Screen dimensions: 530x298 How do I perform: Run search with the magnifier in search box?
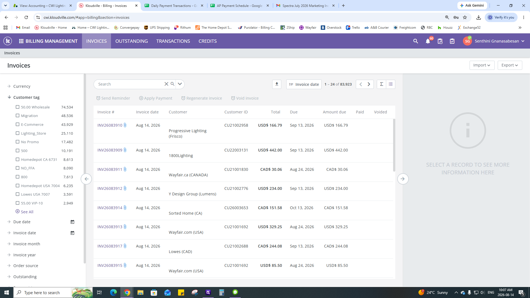pyautogui.click(x=173, y=84)
